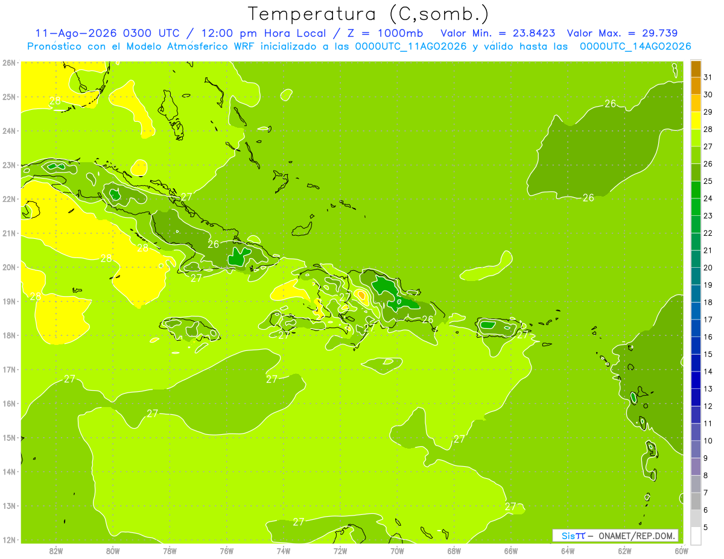This screenshot has width=724, height=559.
Task: Select initialization time 0000UTC_11AGO2026
Action: click(410, 46)
